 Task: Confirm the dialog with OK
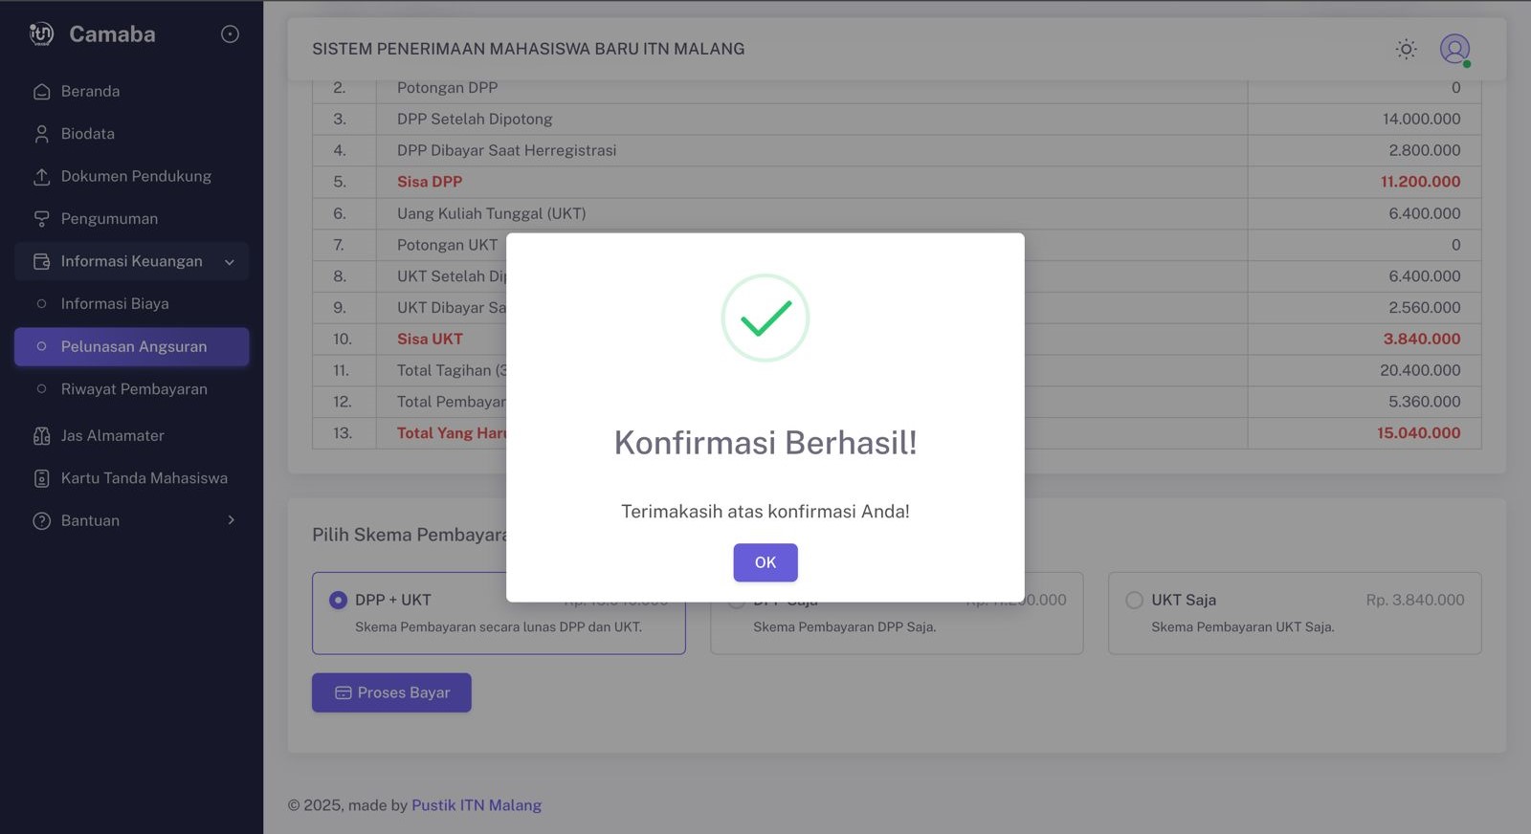[765, 562]
